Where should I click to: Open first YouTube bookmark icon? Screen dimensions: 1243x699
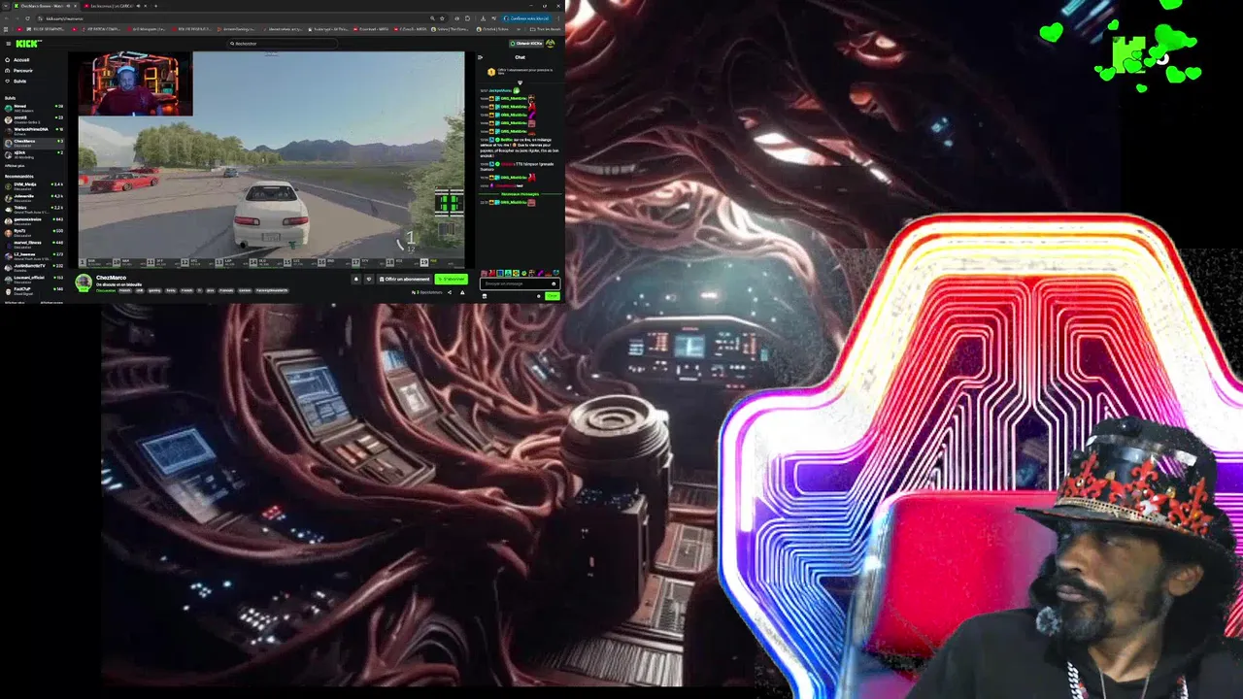coord(19,29)
